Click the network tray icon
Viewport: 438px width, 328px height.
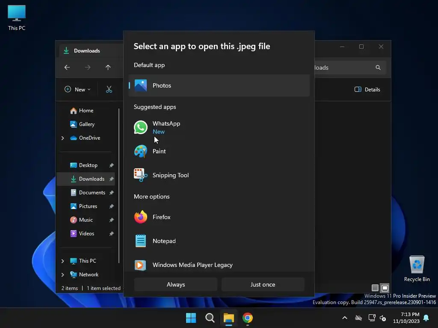[372, 318]
